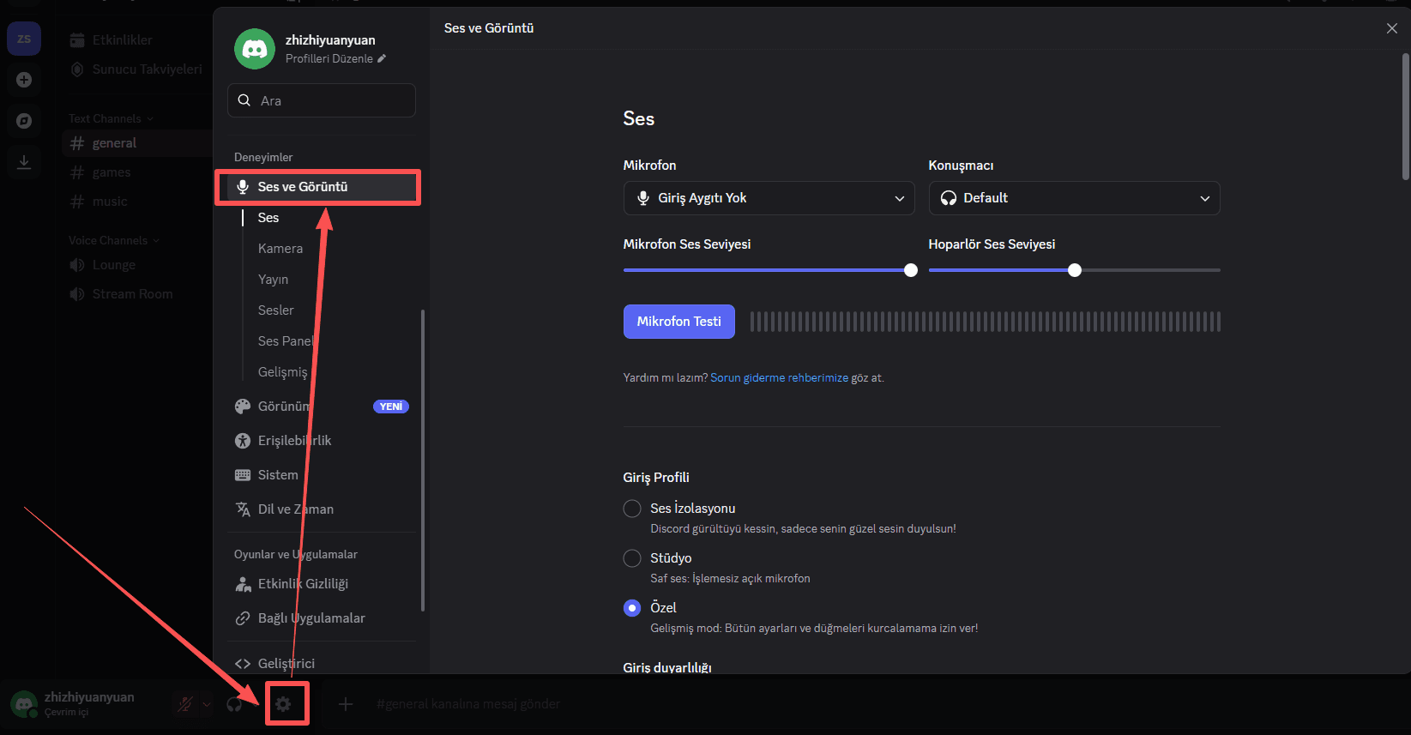The height and width of the screenshot is (735, 1411).
Task: Open Geliştirici code brackets icon
Action: [x=243, y=664]
